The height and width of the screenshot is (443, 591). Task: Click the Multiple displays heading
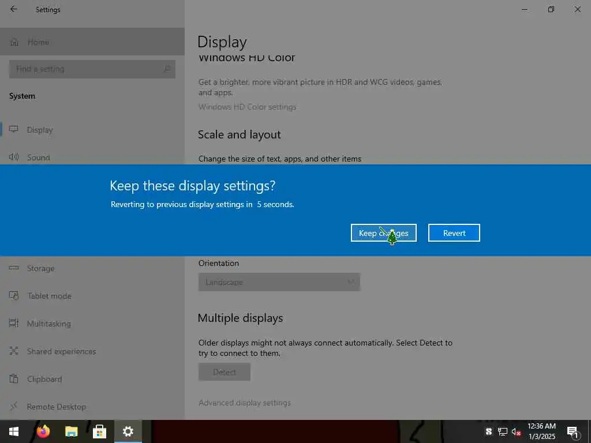coord(241,318)
